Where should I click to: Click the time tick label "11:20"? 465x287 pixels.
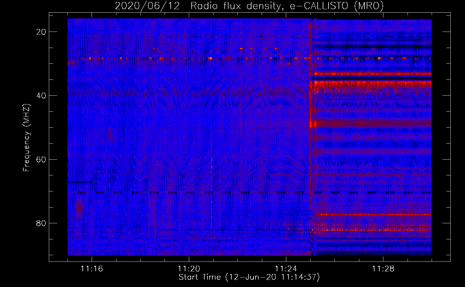[x=189, y=269]
